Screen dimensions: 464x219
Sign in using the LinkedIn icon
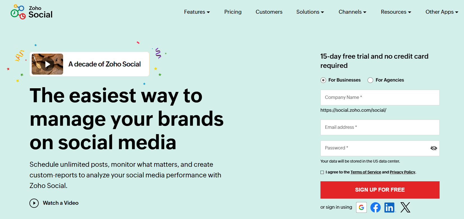click(389, 207)
